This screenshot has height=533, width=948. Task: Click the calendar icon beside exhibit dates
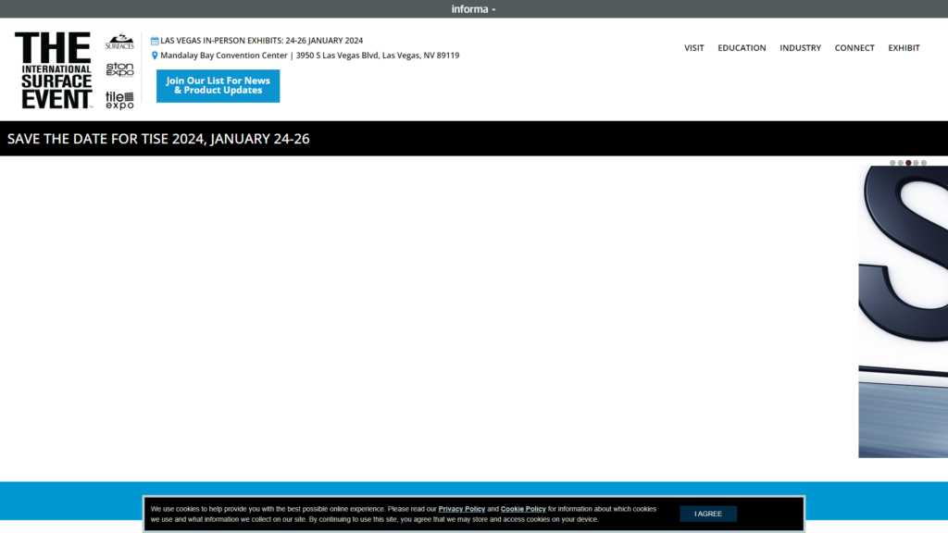point(155,41)
